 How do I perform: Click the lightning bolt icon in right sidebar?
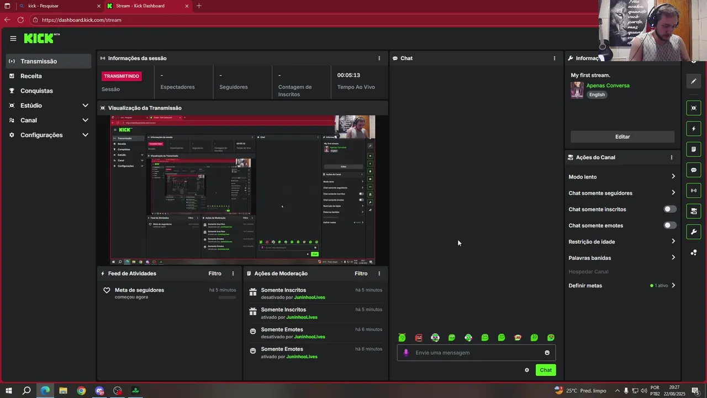point(694,129)
